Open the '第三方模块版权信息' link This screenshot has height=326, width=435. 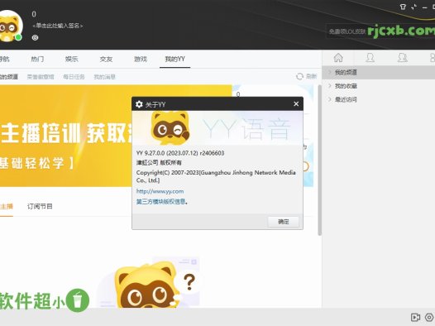pos(161,202)
